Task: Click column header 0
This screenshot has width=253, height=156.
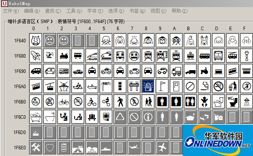Action: click(x=34, y=29)
